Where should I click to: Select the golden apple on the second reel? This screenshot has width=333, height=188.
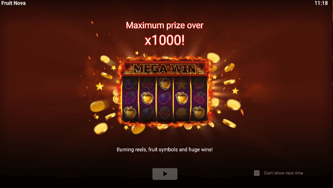[147, 98]
